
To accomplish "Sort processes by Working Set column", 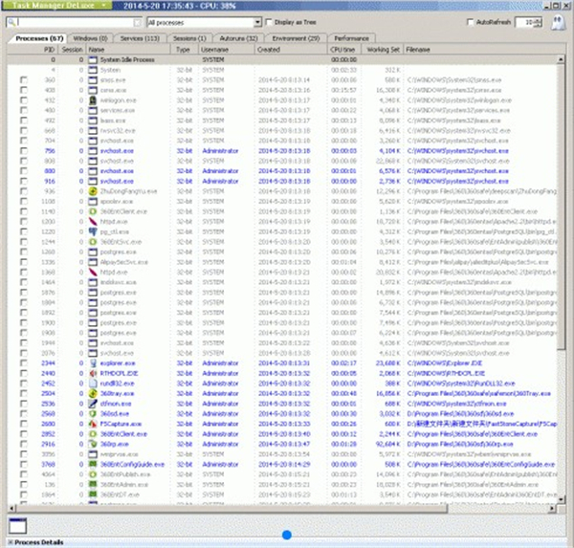I will pos(384,48).
